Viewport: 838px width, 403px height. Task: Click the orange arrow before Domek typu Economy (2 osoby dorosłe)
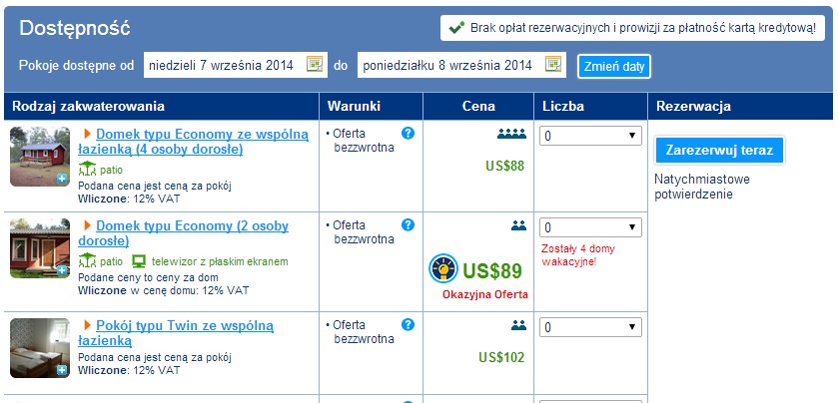(88, 225)
